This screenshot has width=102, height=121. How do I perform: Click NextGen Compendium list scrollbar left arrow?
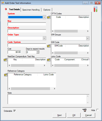tap(9, 66)
